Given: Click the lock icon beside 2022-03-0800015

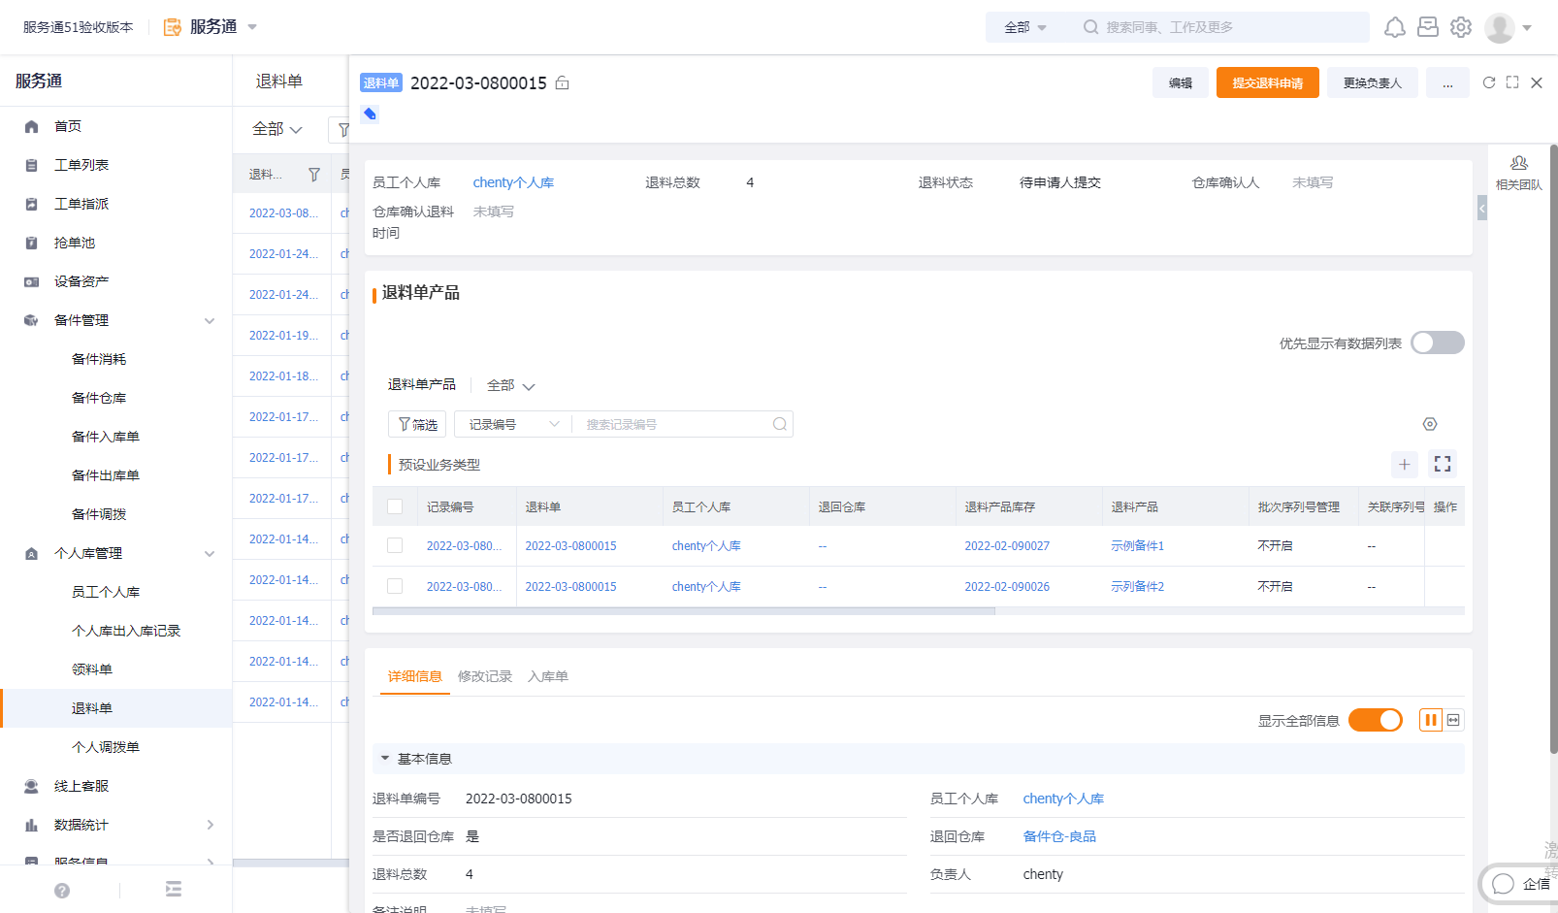Looking at the screenshot, I should [x=562, y=83].
